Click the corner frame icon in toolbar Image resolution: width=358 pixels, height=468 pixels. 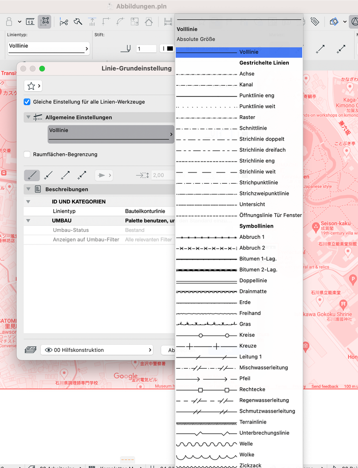tap(106, 22)
